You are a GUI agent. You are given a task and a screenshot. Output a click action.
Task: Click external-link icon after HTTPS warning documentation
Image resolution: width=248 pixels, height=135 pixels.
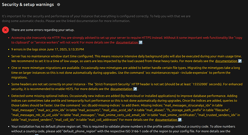coord(141,42)
